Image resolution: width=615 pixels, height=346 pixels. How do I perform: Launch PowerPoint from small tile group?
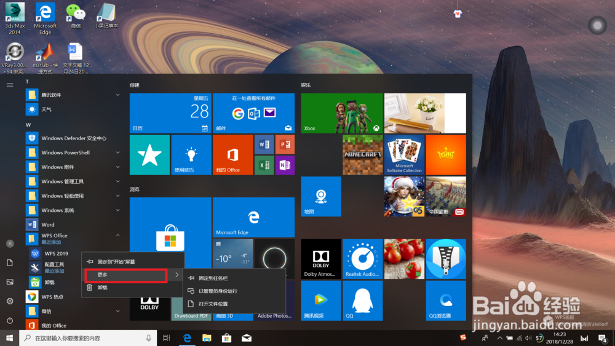(x=285, y=144)
